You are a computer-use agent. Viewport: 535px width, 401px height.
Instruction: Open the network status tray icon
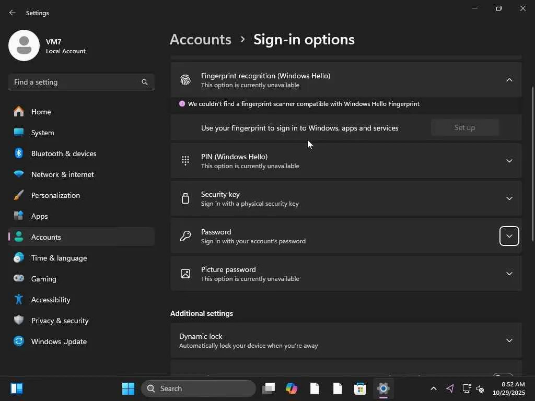pos(467,388)
